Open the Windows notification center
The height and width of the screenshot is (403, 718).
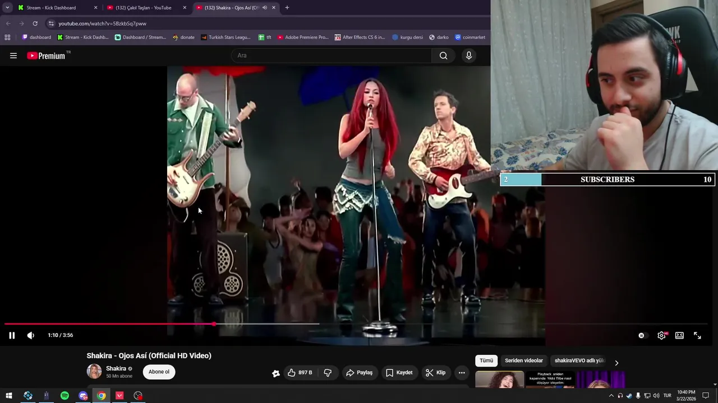tap(706, 396)
